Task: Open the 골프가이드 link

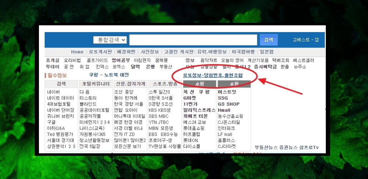Action: (97, 61)
